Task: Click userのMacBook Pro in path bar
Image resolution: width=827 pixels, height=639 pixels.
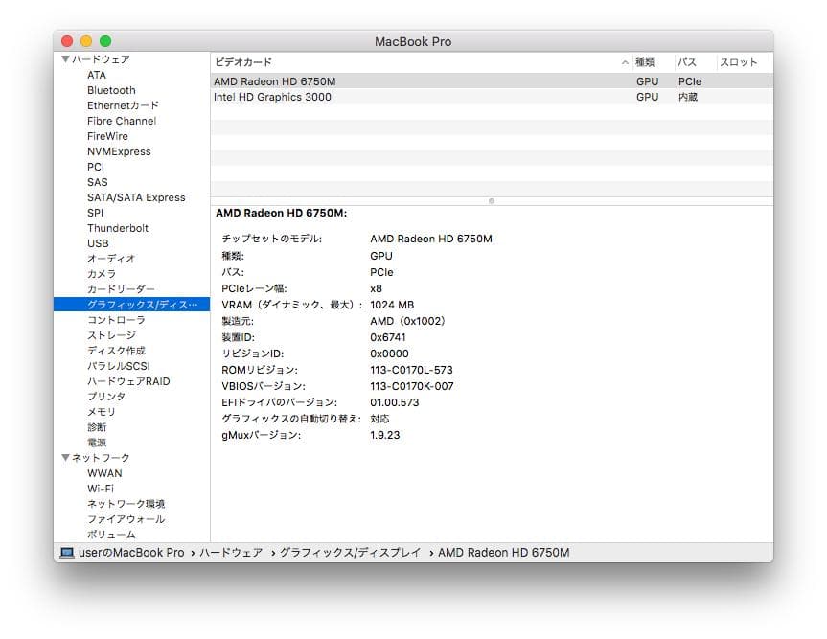Action: tap(131, 553)
